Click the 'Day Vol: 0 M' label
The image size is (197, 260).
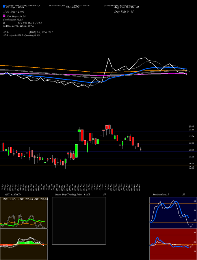tap(124, 11)
